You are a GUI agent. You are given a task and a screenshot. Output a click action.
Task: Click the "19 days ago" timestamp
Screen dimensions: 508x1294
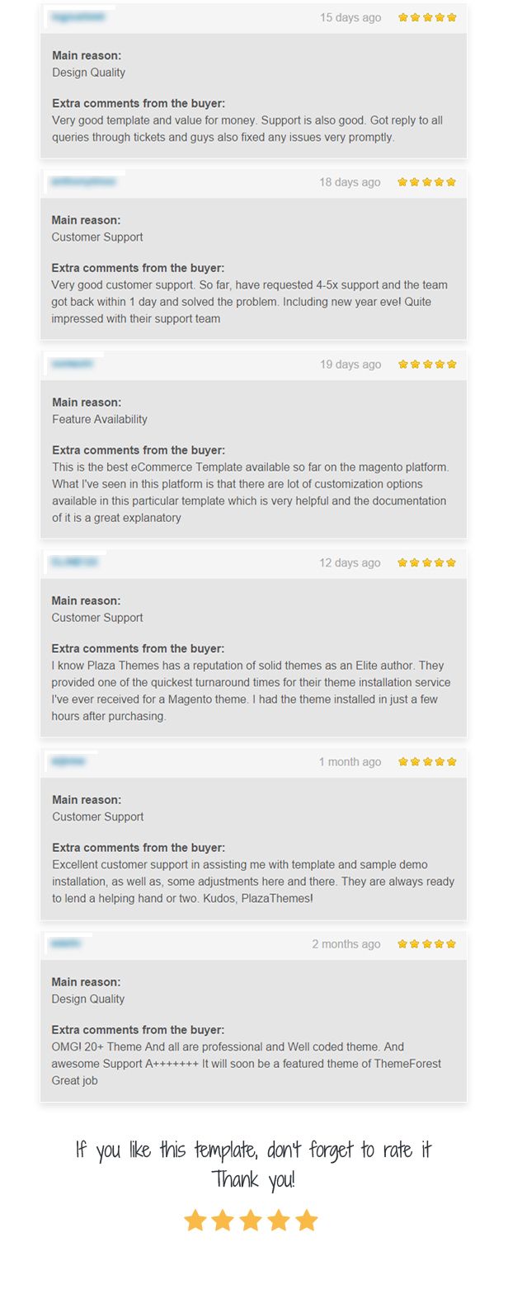350,365
